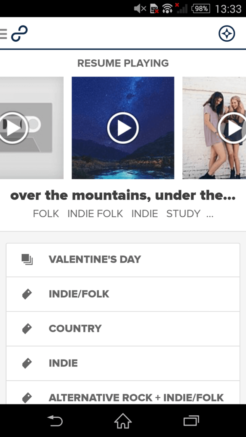Tap the STUDY tag link
Screen dimensions: 246x437
coord(183,214)
